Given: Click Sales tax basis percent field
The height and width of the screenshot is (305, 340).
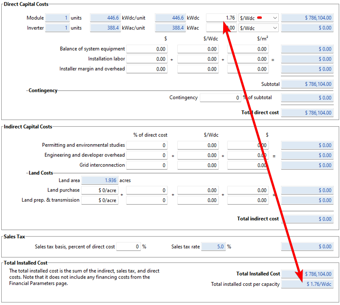Looking at the screenshot, I should 128,247.
